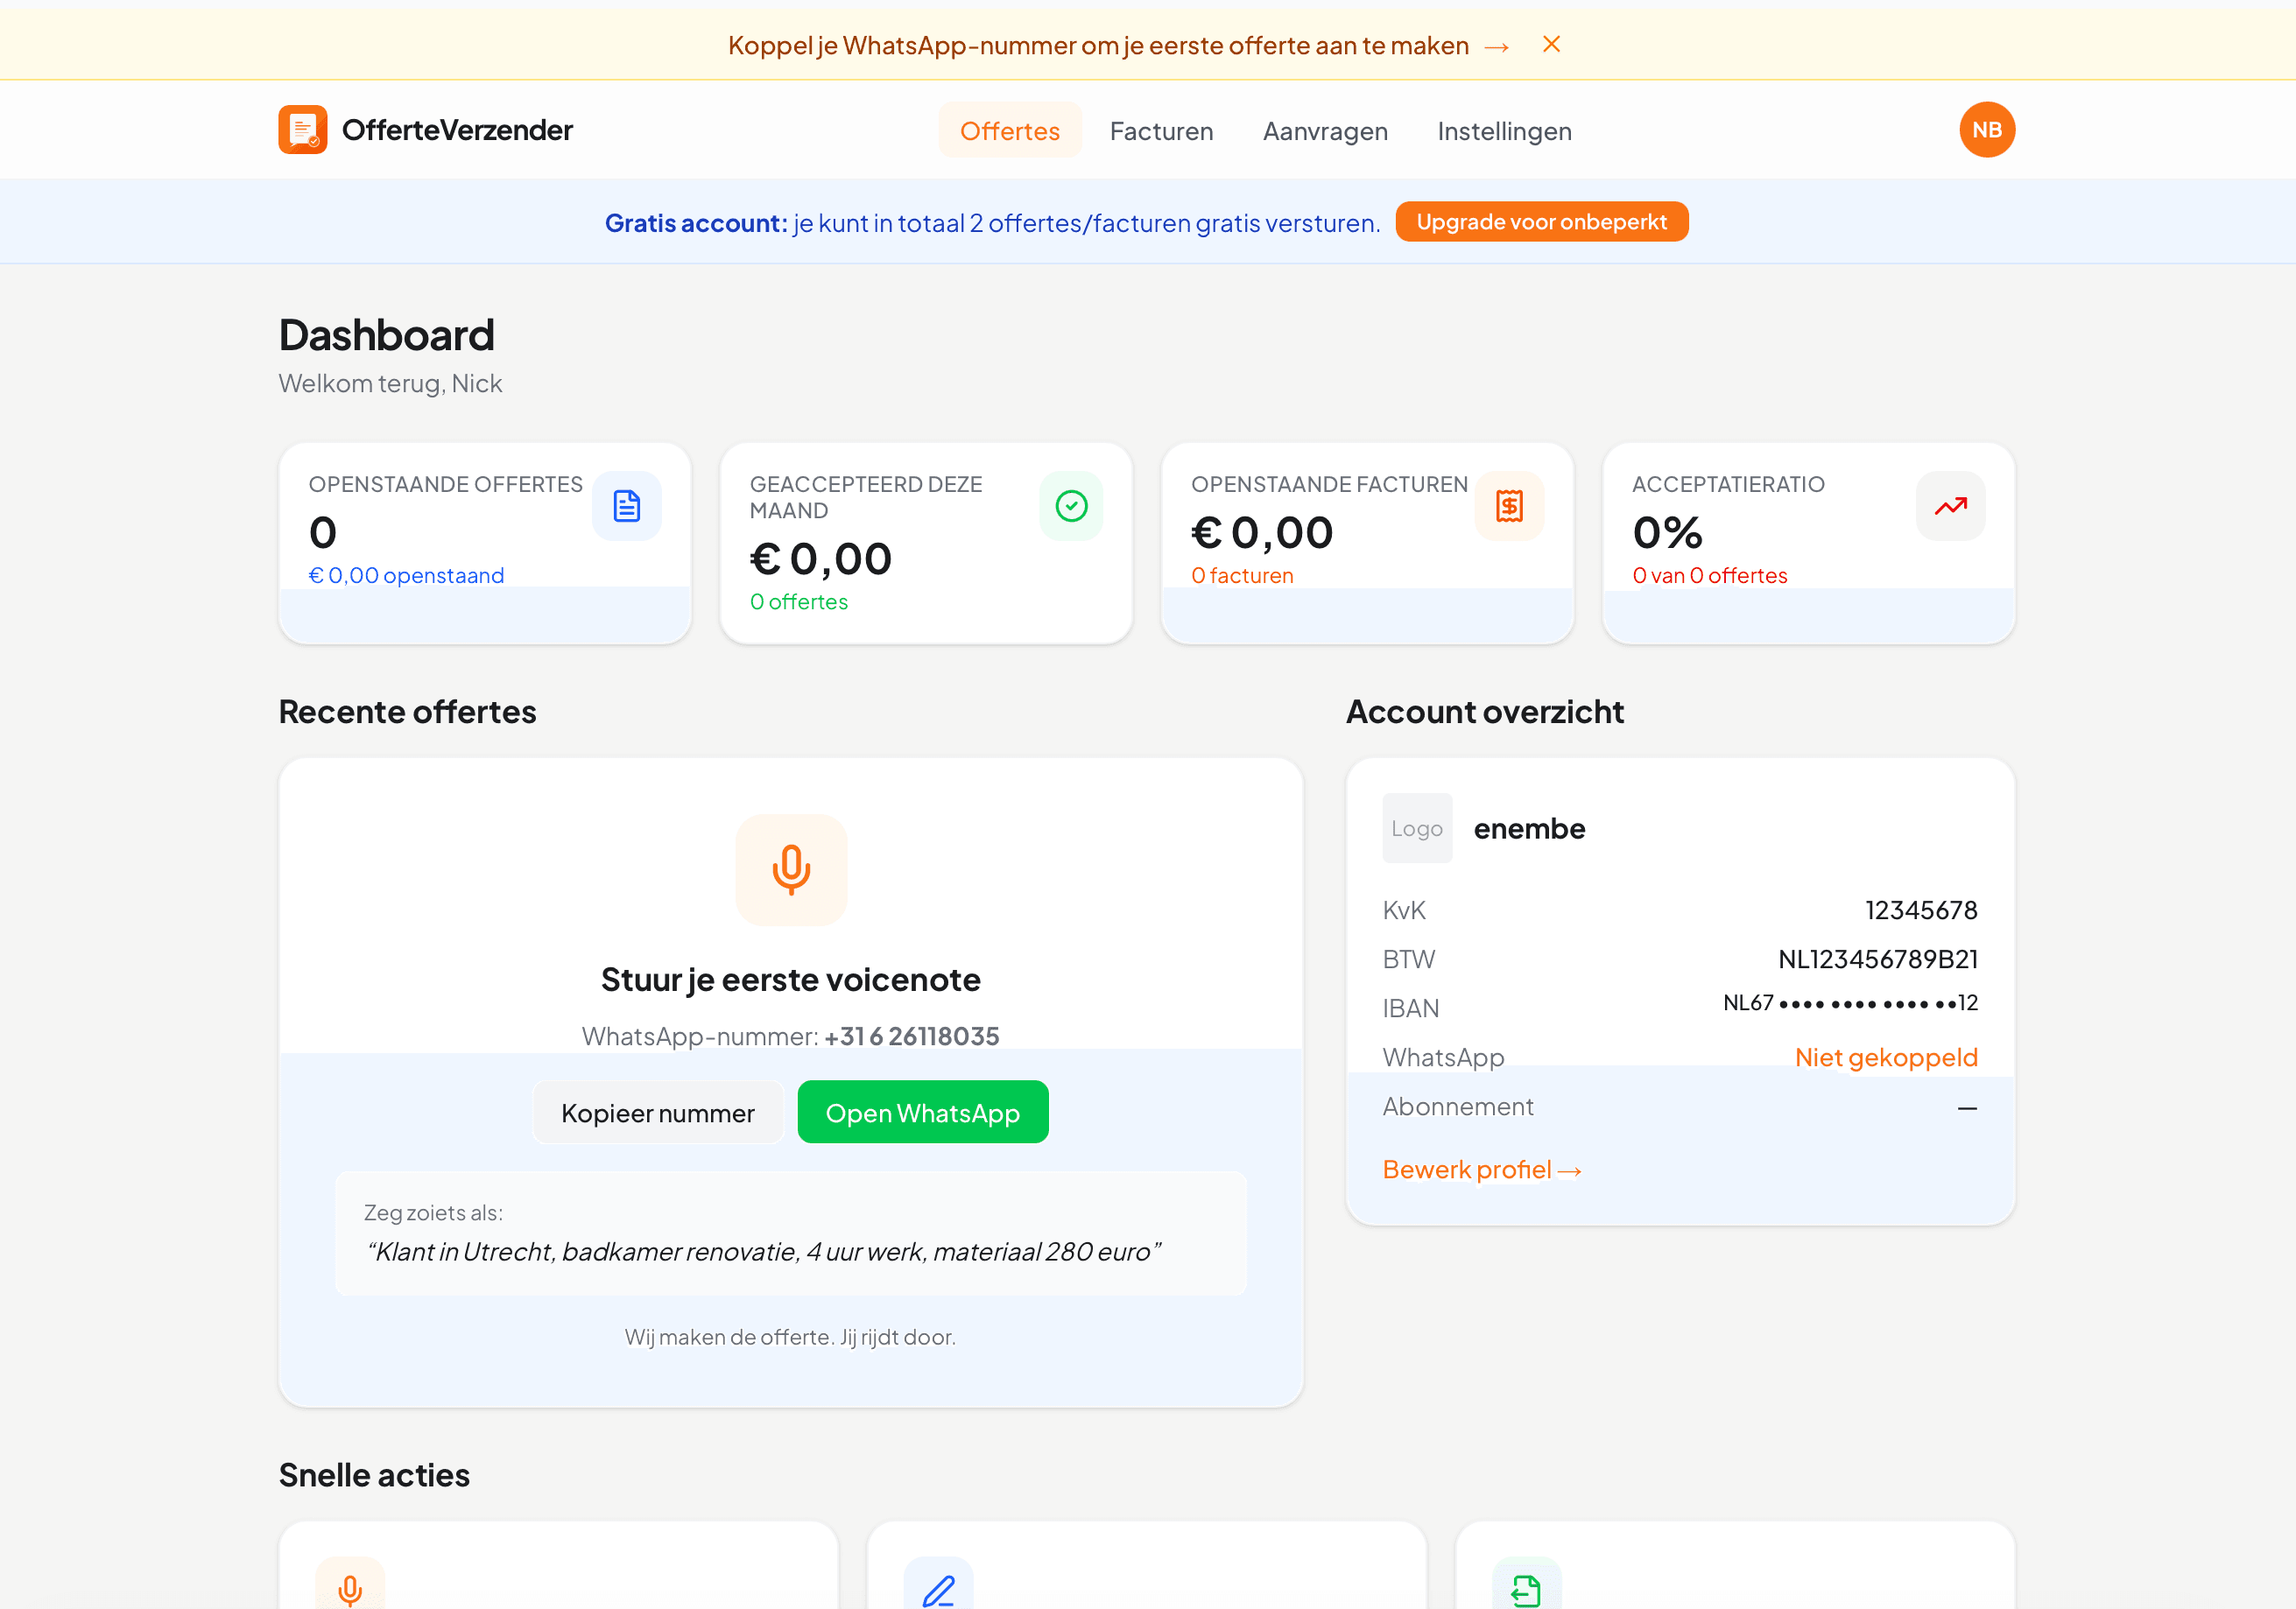Click the OfferteVerzender logo icon
The image size is (2296, 1609).
(303, 130)
